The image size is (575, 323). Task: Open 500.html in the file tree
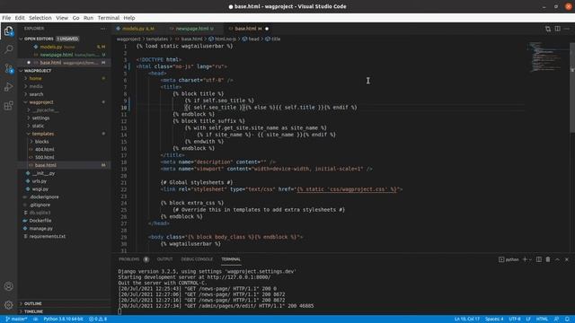pyautogui.click(x=65, y=158)
